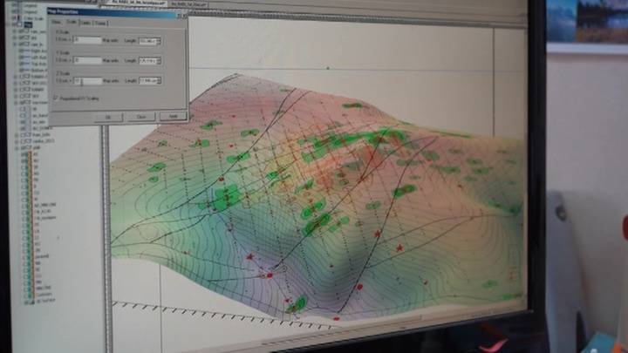Select the Scale tab in Map Properties

(72, 22)
